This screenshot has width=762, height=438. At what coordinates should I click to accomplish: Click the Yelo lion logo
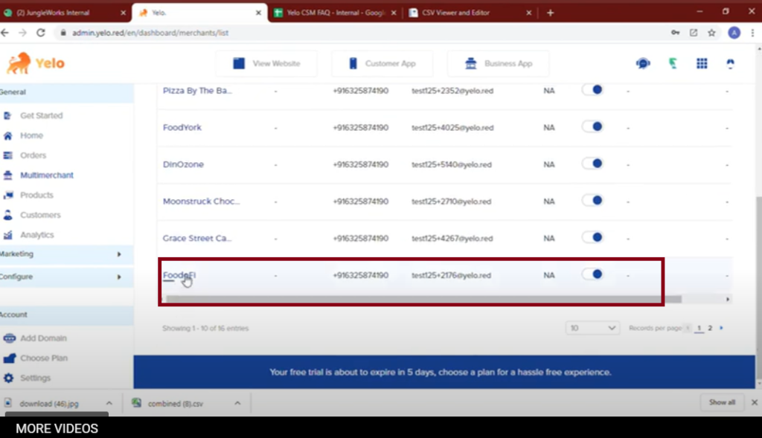(x=36, y=64)
